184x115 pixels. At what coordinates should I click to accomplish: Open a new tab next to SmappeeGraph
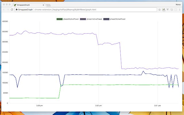tap(48, 5)
